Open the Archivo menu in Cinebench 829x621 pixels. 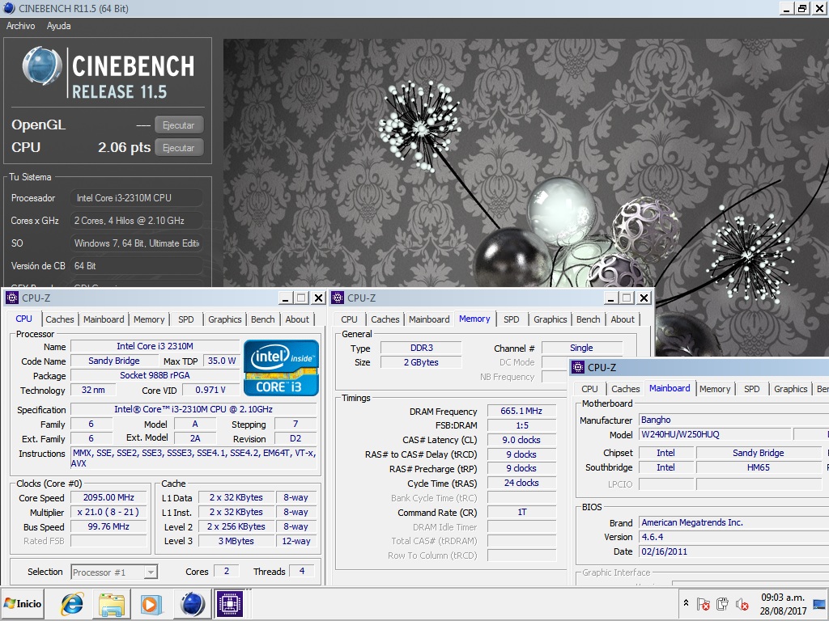20,26
